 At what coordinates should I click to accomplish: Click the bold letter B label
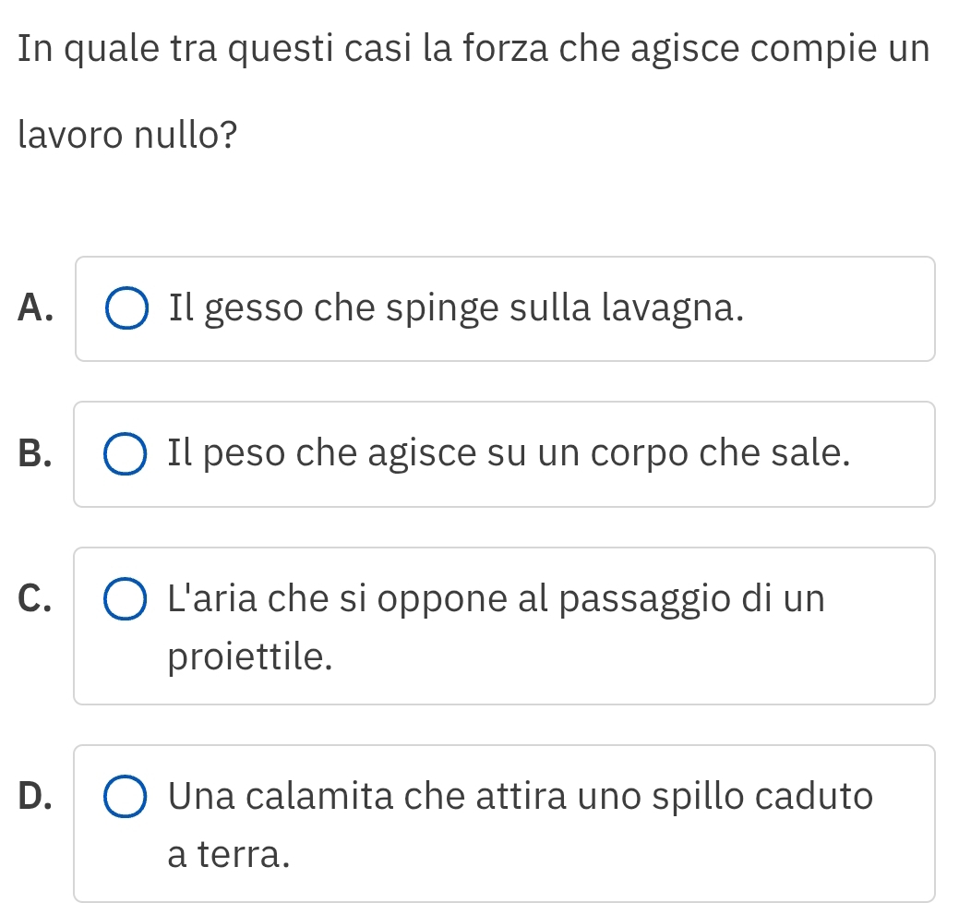34,454
